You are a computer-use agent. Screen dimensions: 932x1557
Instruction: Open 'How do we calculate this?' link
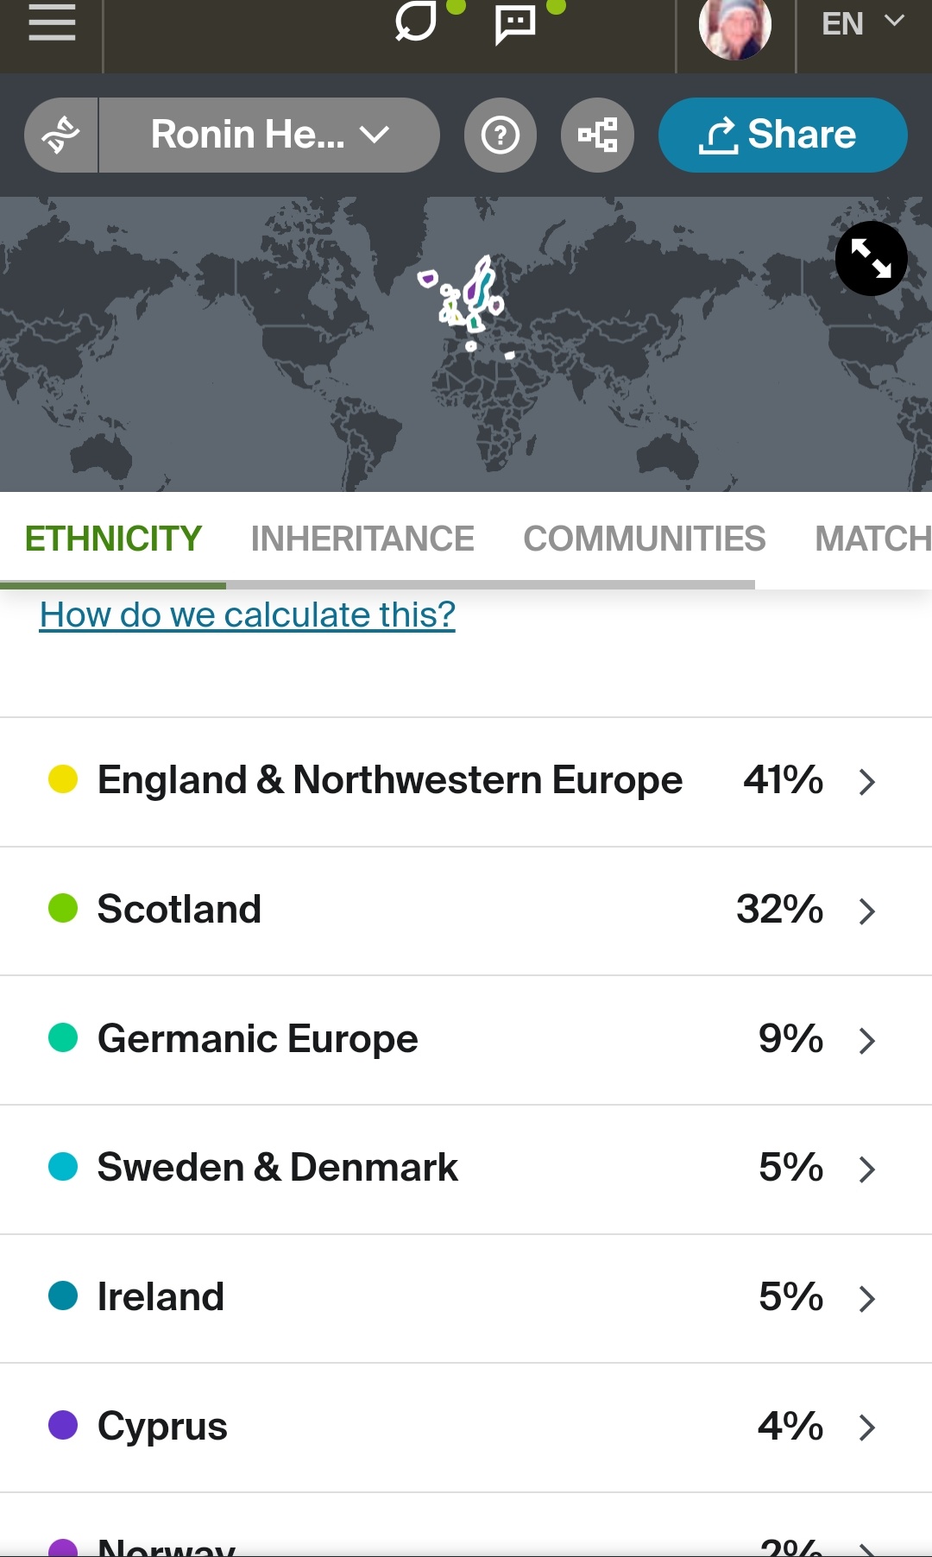pyautogui.click(x=247, y=615)
